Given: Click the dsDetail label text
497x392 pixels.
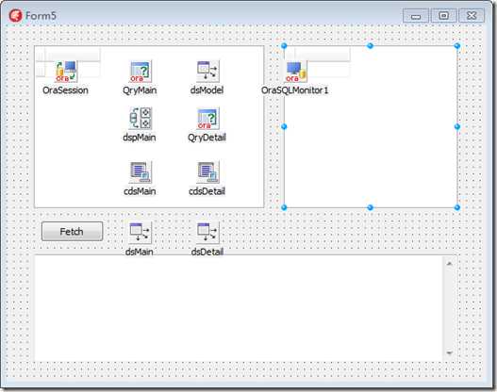Looking at the screenshot, I should tap(207, 252).
